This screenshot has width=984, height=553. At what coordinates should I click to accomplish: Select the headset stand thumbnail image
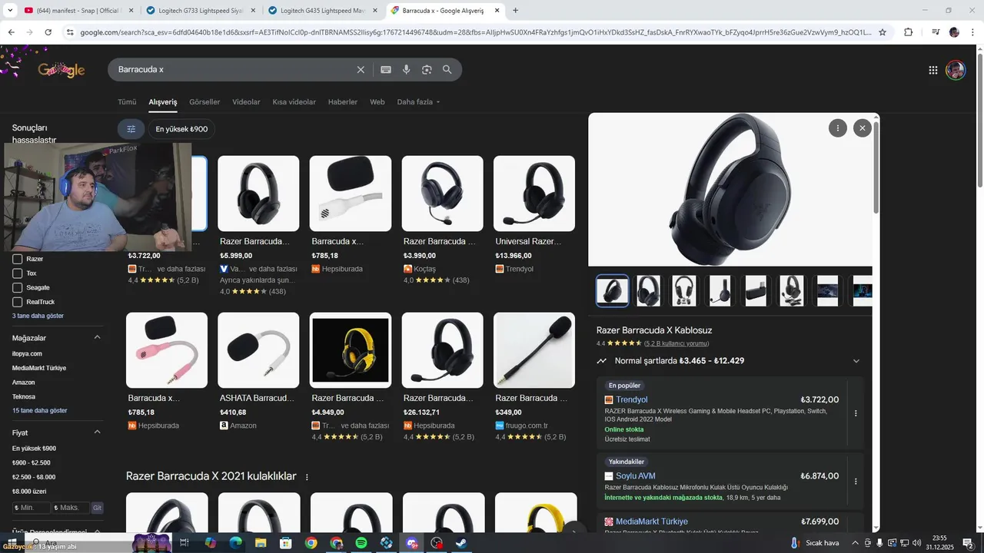683,291
